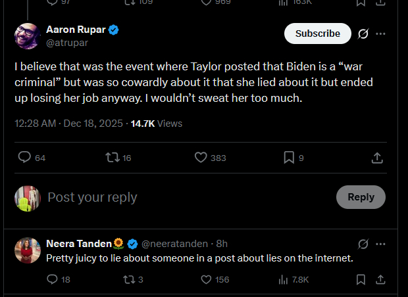Open the @atrupar handle link

(66, 42)
